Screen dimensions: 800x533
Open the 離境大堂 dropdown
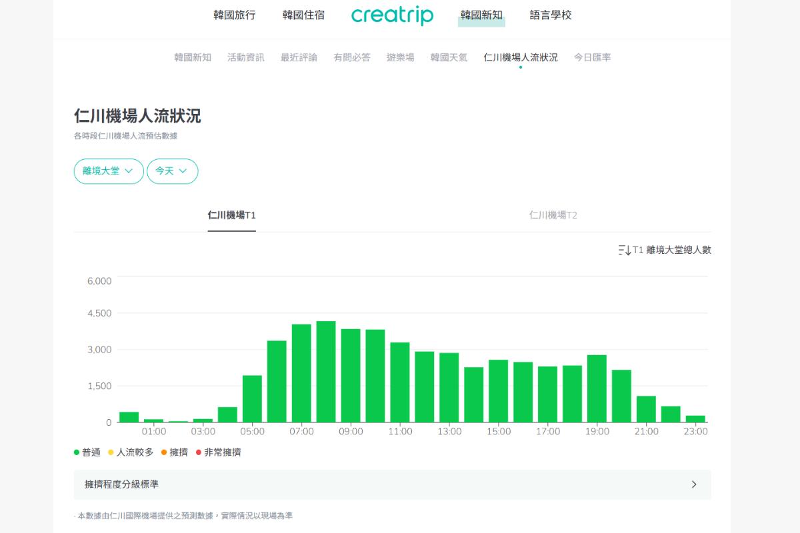(x=108, y=171)
